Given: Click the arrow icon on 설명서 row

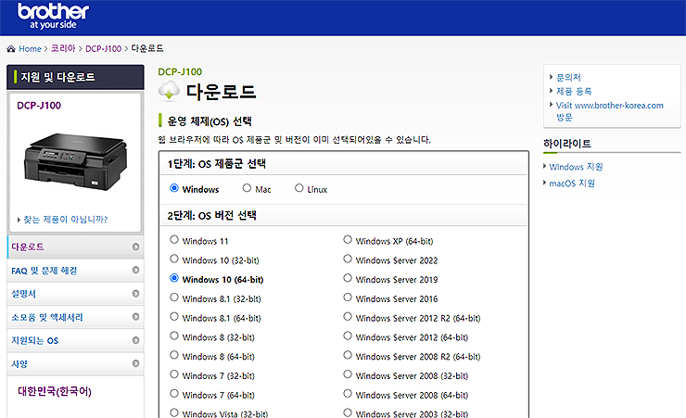Looking at the screenshot, I should coord(135,294).
